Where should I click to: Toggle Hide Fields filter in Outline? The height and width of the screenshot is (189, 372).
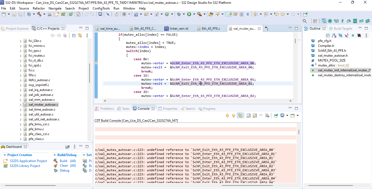(x=340, y=35)
